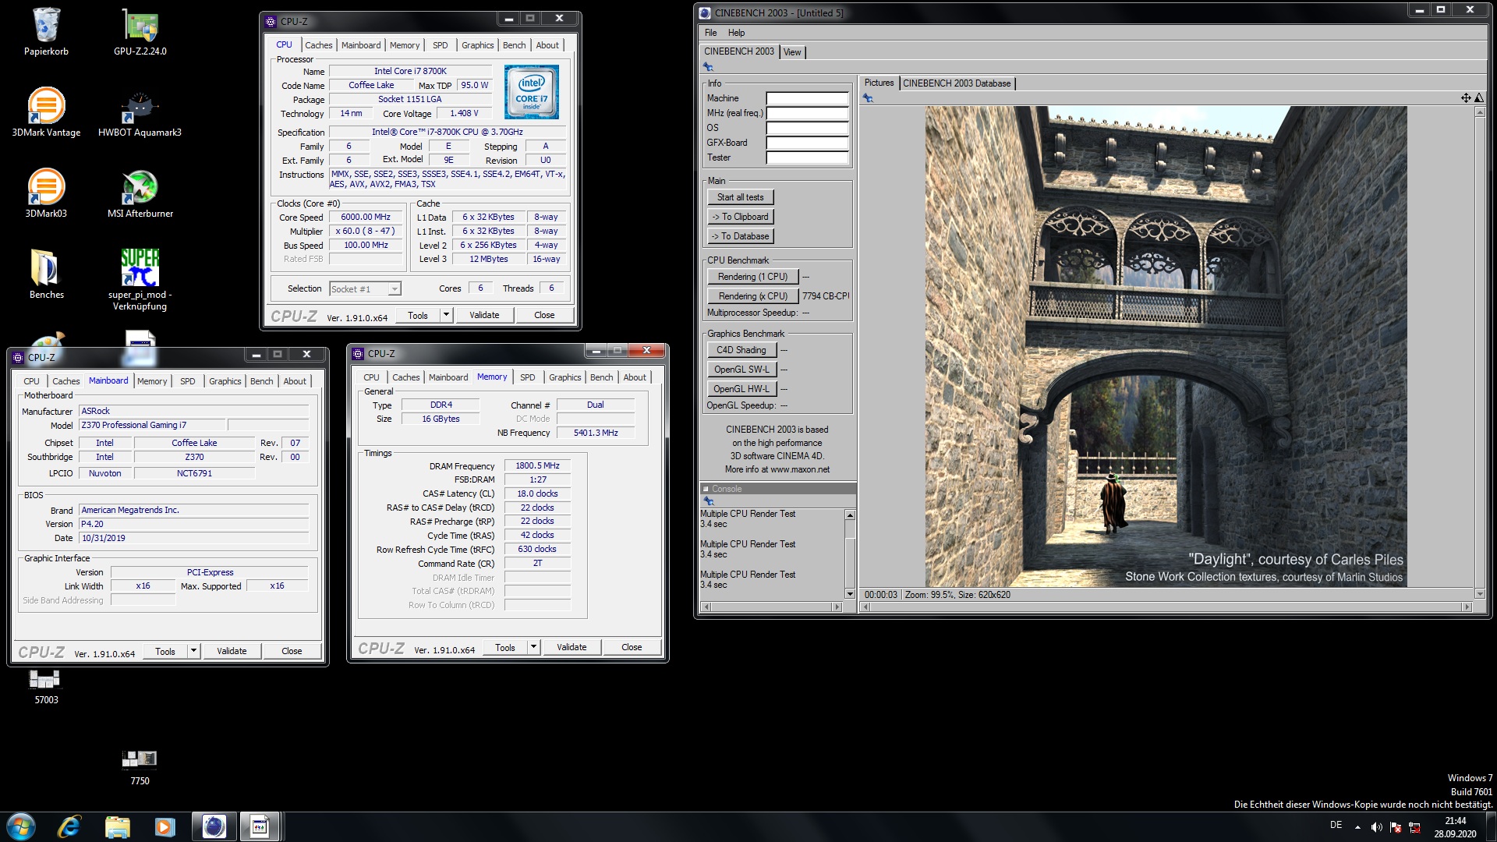
Task: Click the picture panel horizontal scrollbar left arrow
Action: [865, 607]
